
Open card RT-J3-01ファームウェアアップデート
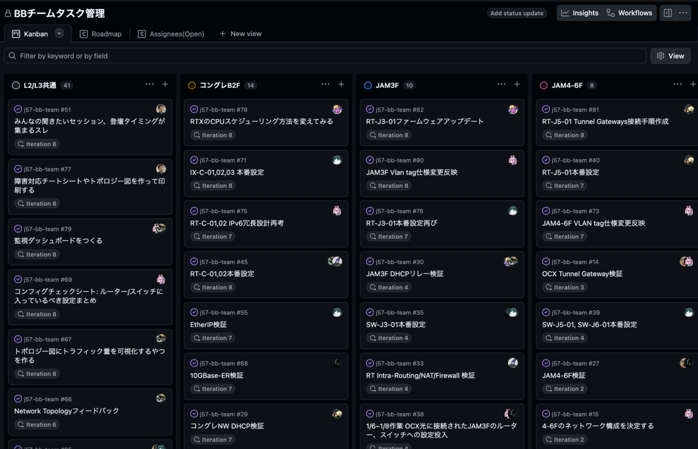[x=425, y=122]
